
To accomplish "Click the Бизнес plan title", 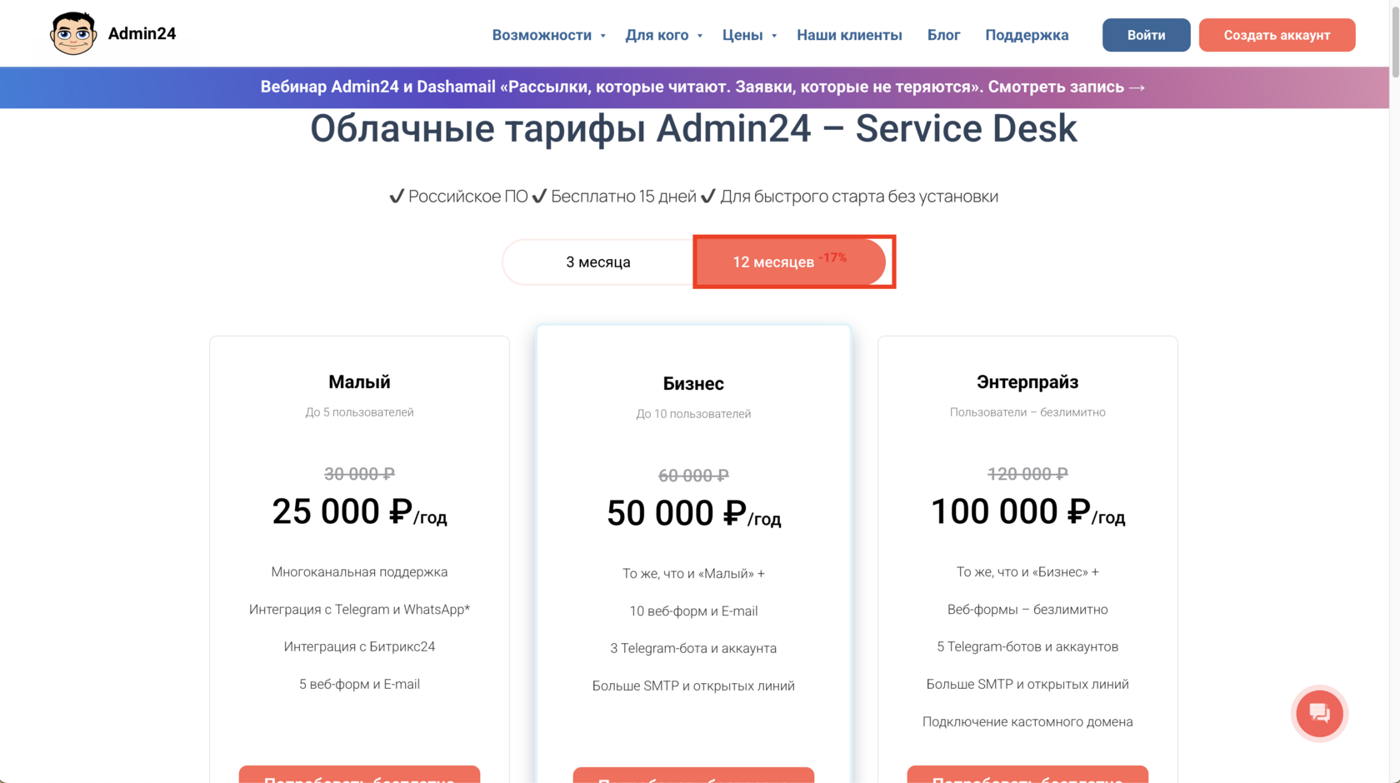I will [x=693, y=383].
